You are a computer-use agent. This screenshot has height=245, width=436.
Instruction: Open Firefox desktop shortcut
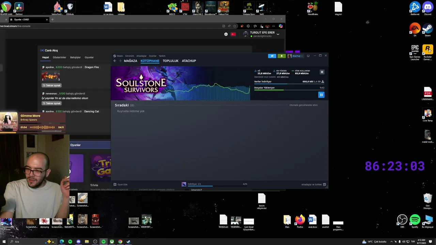pos(300,221)
